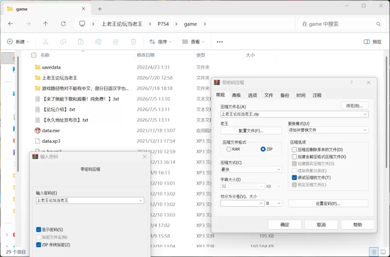
Task: Click the Browse button
Action: (x=354, y=106)
